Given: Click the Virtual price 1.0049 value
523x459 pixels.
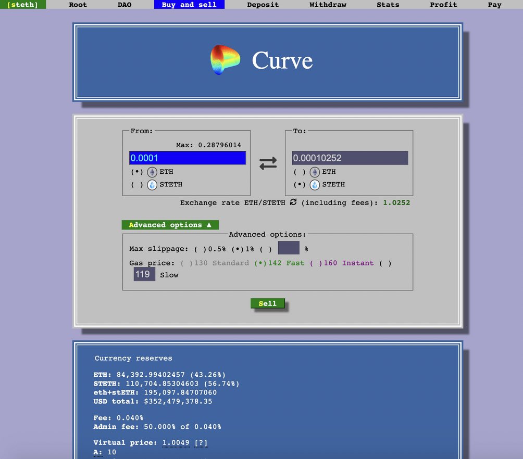Looking at the screenshot, I should pyautogui.click(x=176, y=443).
